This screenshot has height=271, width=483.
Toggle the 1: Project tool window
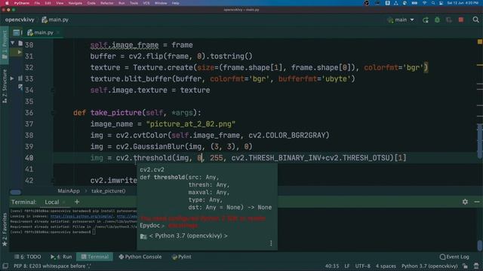(x=5, y=45)
